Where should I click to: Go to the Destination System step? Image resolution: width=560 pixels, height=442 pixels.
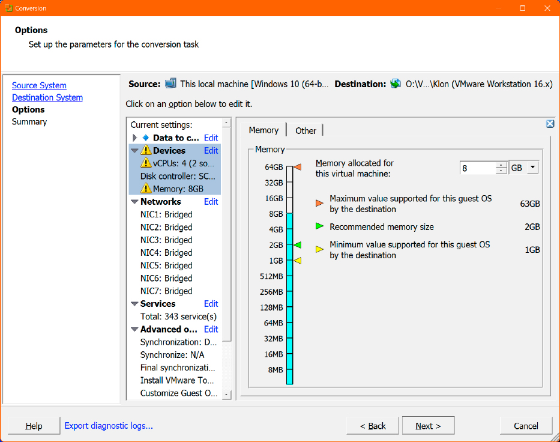47,97
